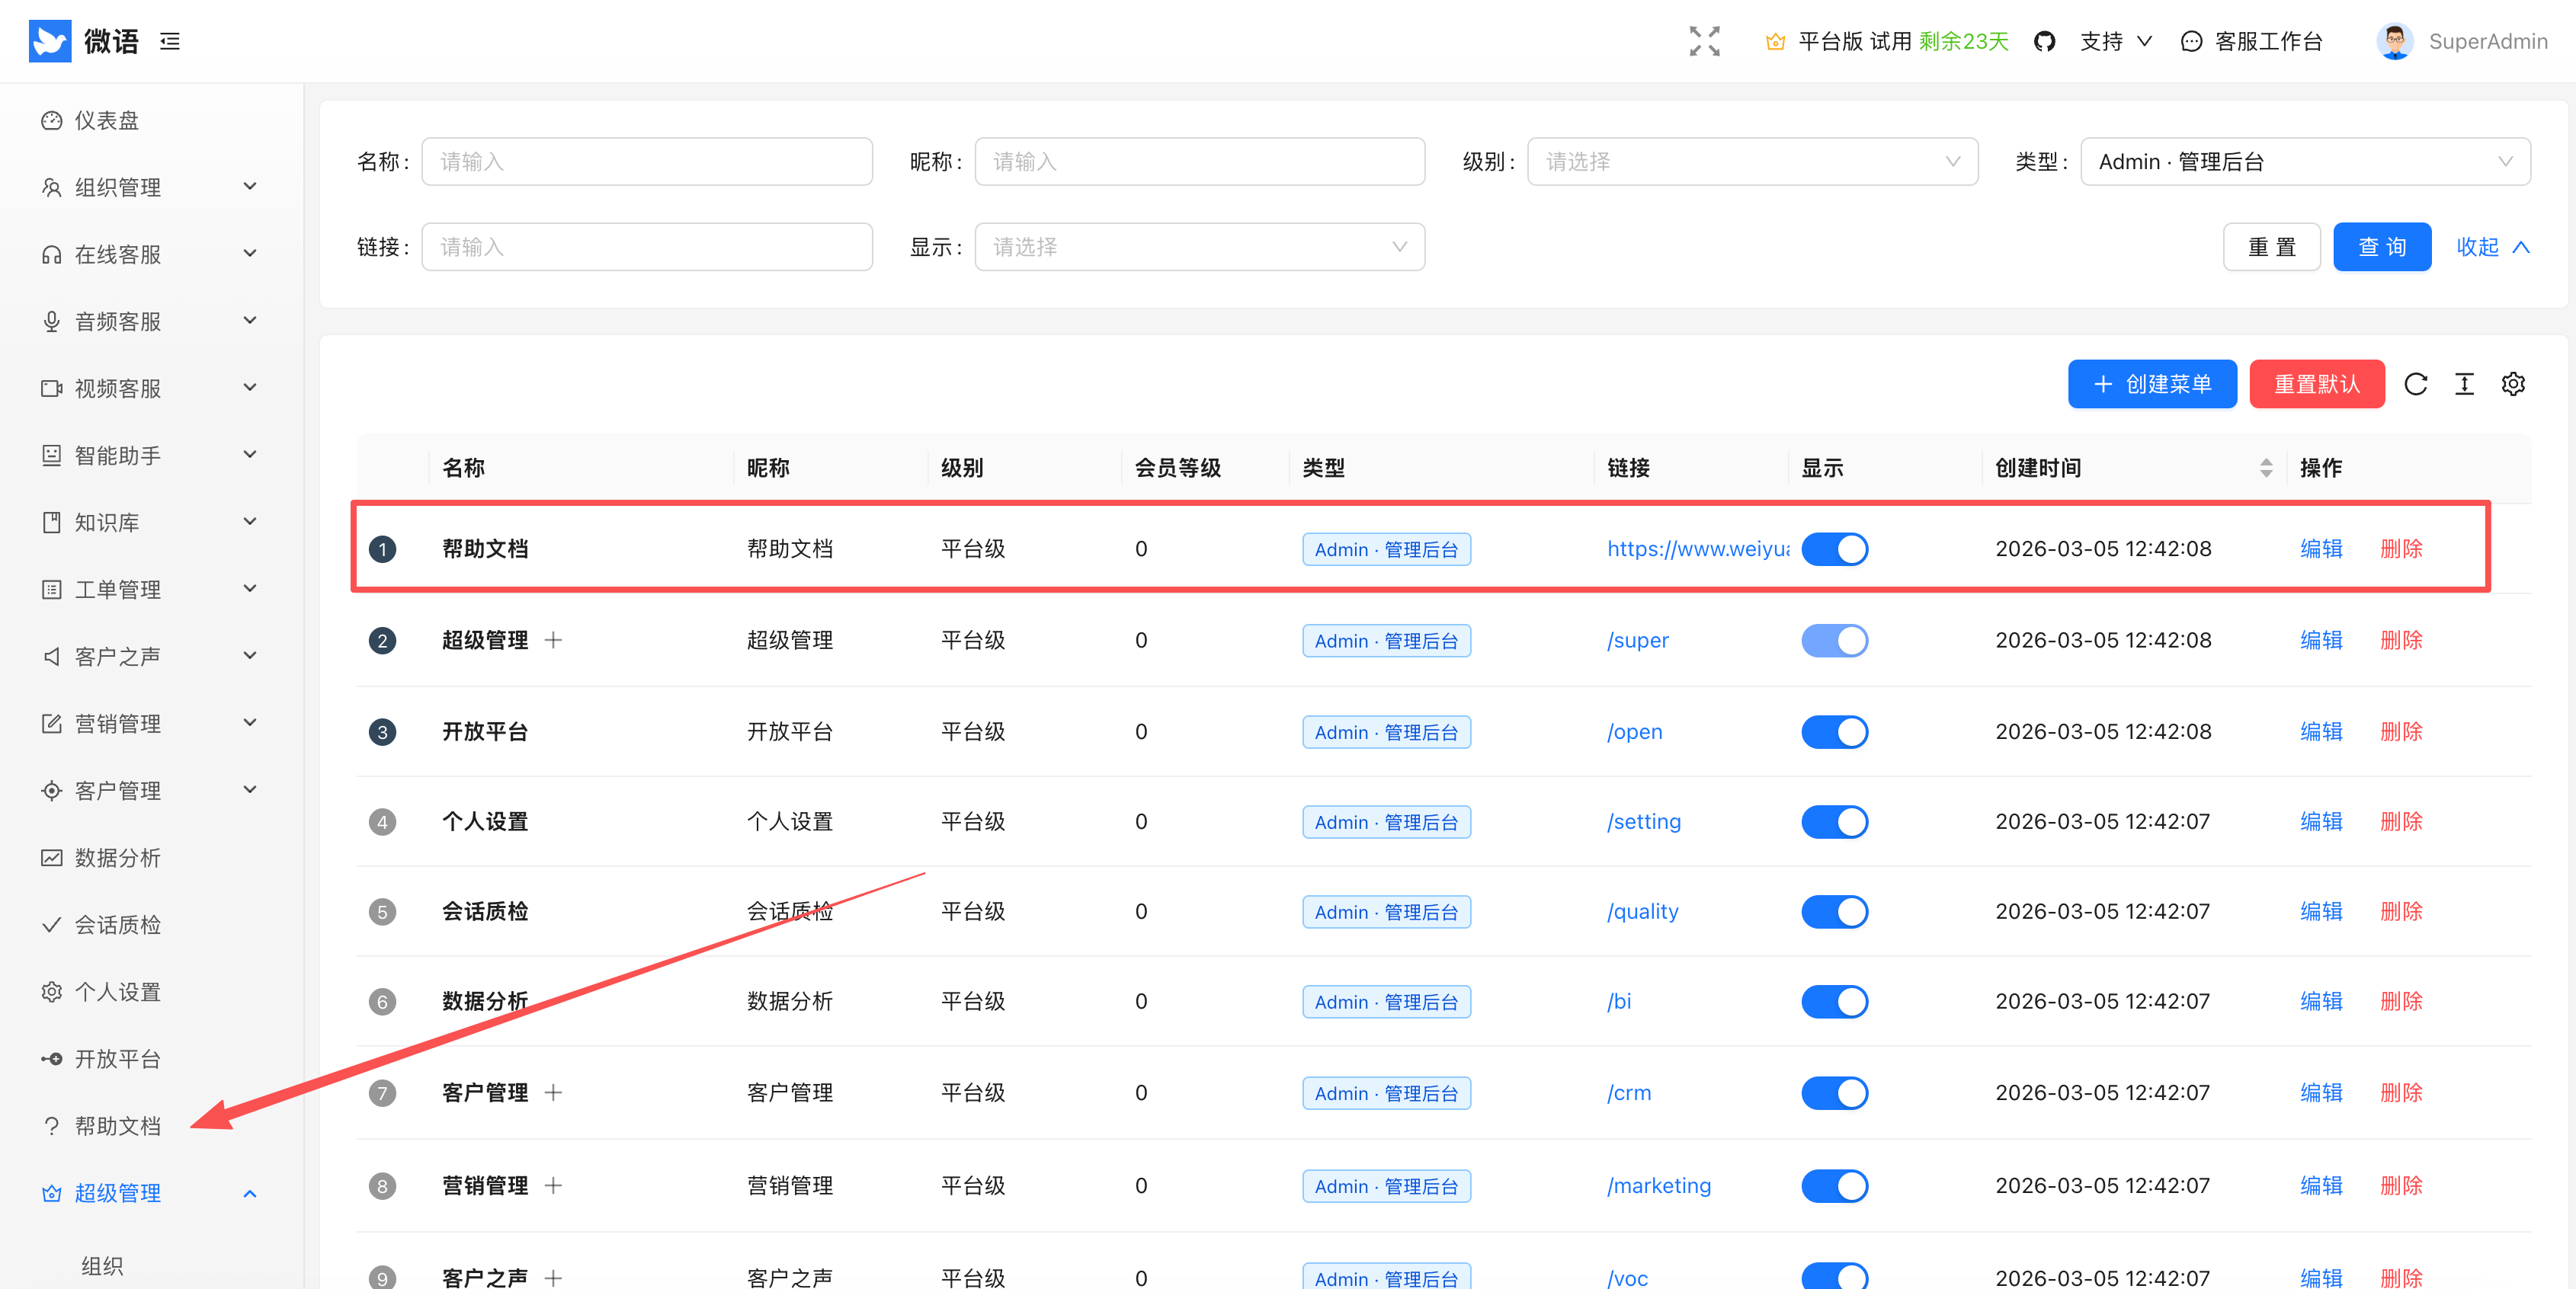The image size is (2576, 1289).
Task: Enter fullscreen mode via expand icon
Action: (x=1704, y=41)
